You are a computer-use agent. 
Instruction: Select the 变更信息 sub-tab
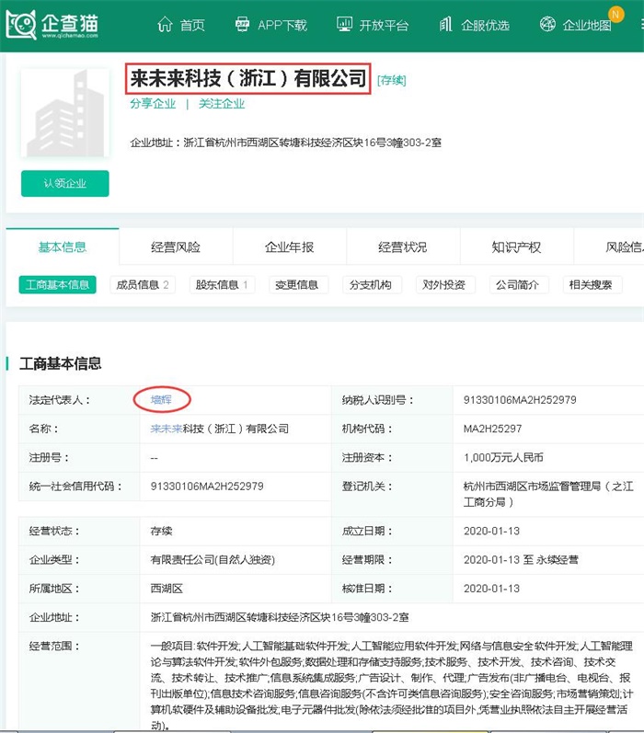(298, 285)
